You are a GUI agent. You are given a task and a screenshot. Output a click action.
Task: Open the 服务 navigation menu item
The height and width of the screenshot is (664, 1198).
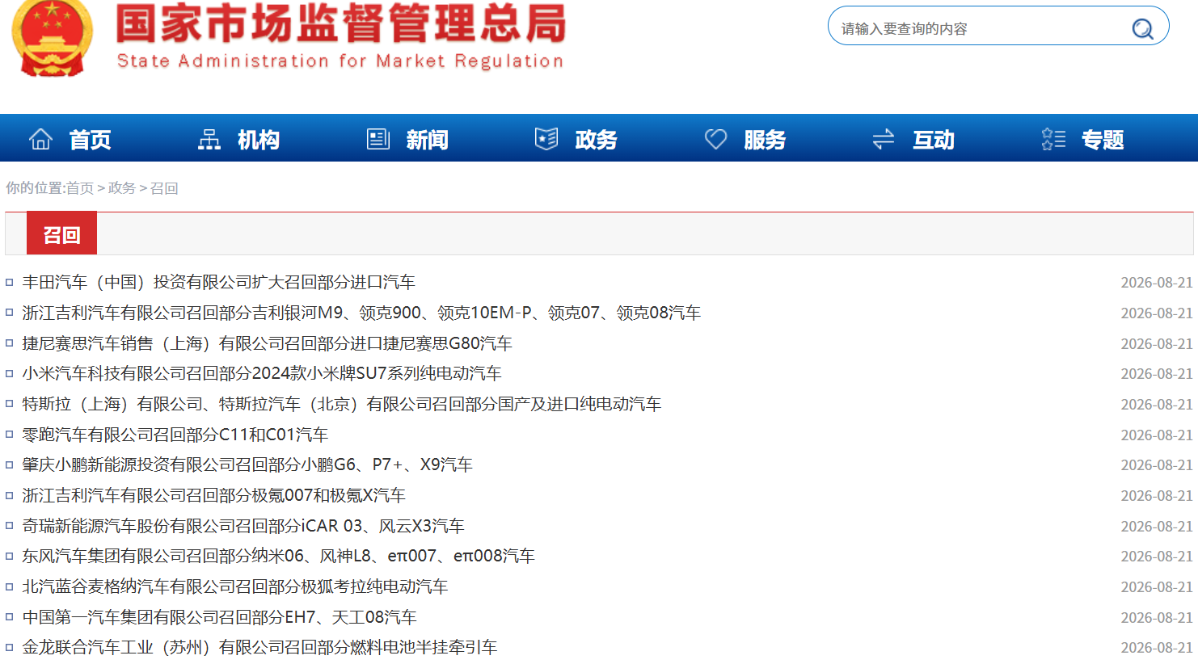765,140
